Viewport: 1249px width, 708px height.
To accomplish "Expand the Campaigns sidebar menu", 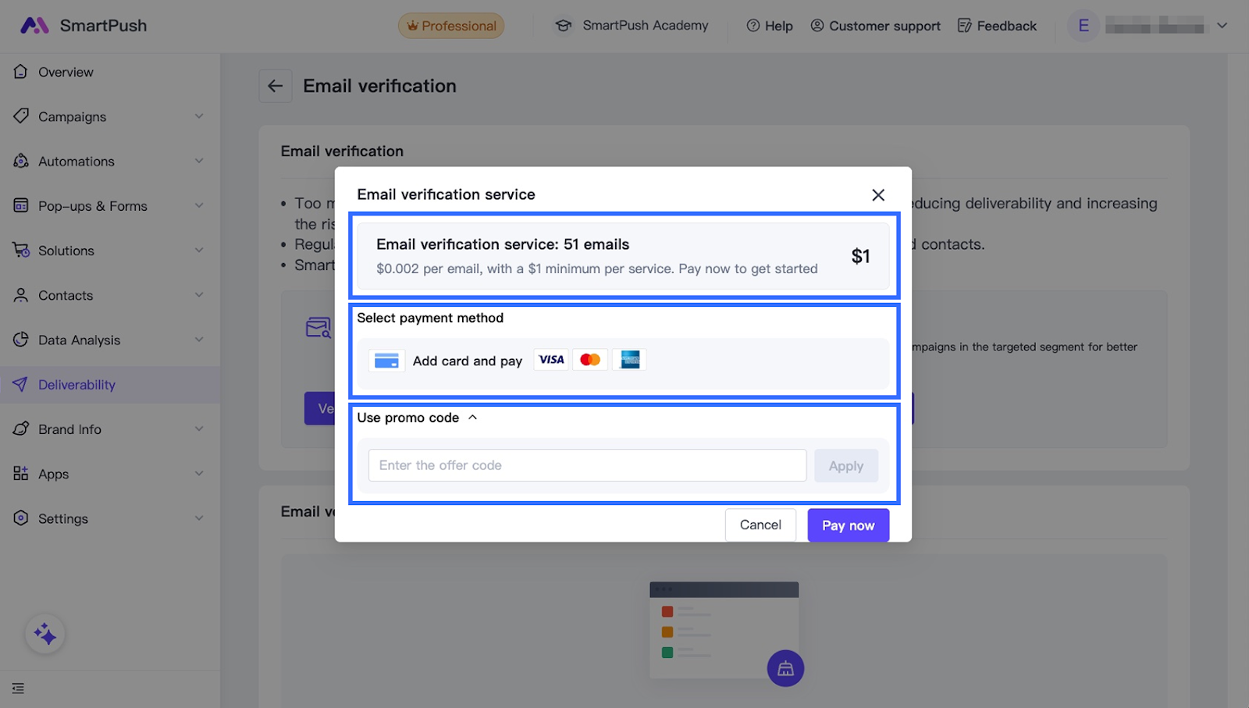I will click(x=199, y=116).
